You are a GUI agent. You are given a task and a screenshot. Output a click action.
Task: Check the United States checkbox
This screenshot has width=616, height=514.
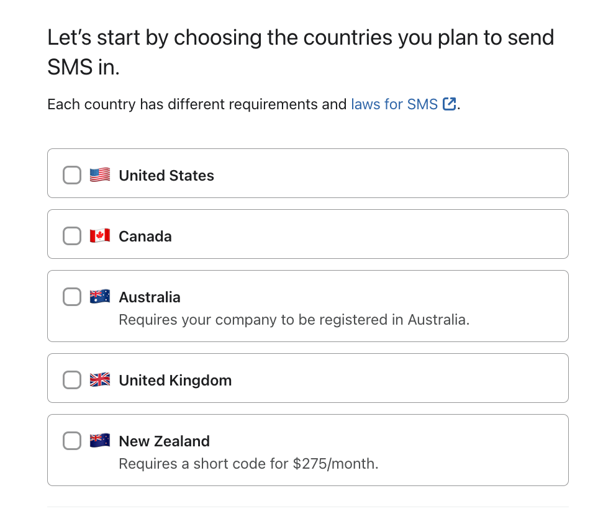click(71, 175)
